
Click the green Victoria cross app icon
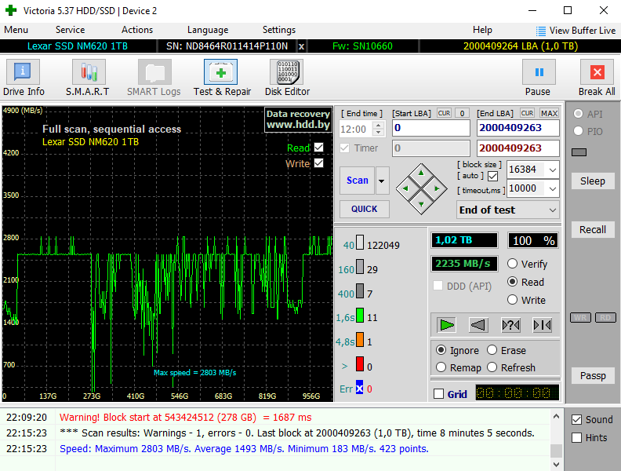pos(11,10)
